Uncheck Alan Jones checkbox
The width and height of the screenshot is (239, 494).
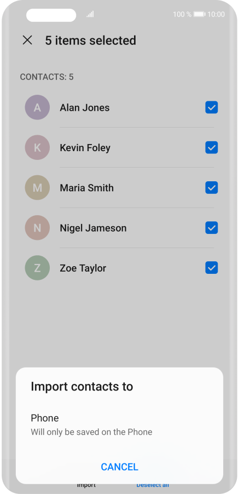click(212, 107)
